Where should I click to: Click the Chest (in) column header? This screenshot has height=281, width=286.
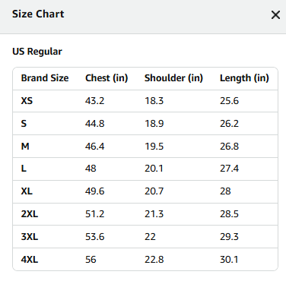[x=106, y=78]
